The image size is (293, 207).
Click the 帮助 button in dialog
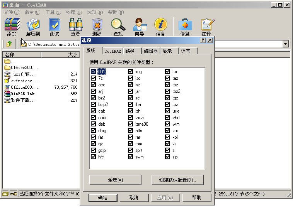[197, 197]
